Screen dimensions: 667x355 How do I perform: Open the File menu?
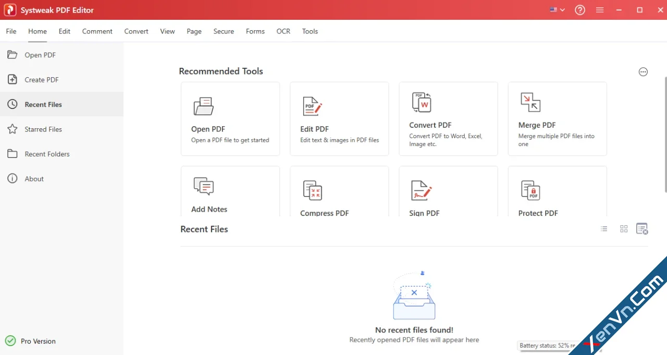[11, 31]
